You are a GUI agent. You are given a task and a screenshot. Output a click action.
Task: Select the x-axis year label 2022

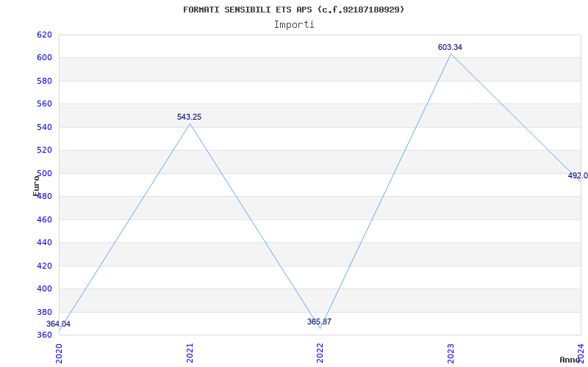coord(320,353)
